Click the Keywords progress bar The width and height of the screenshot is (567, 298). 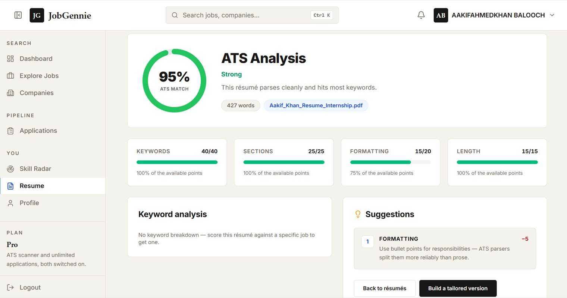tap(177, 162)
